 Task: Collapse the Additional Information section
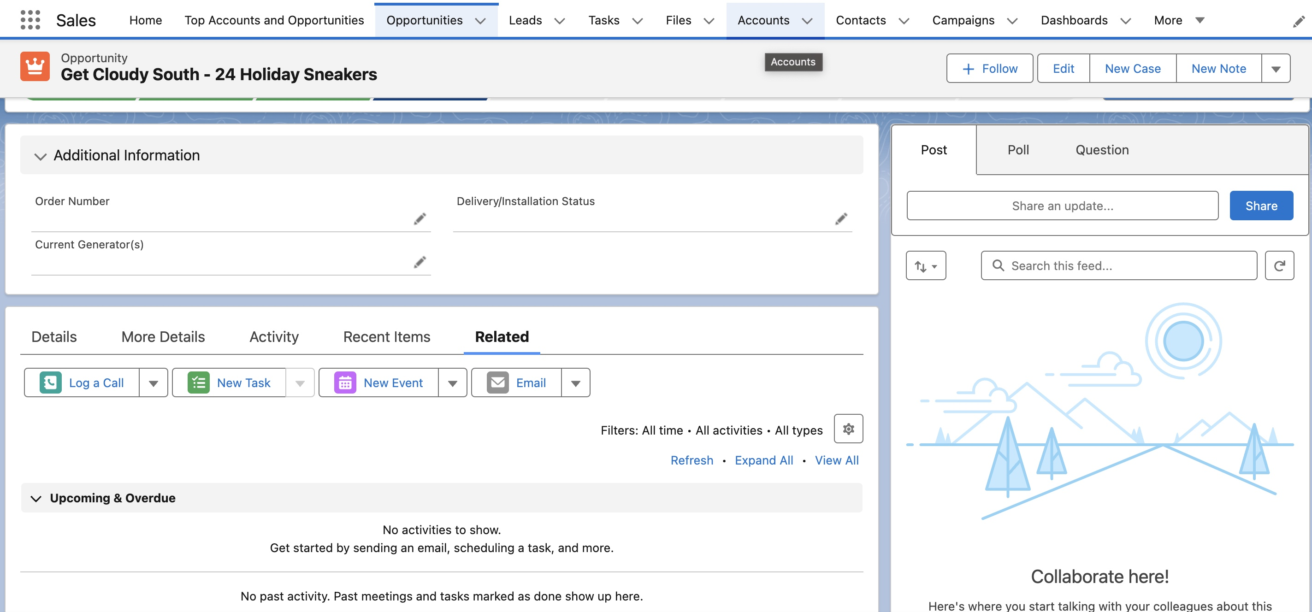pos(40,156)
